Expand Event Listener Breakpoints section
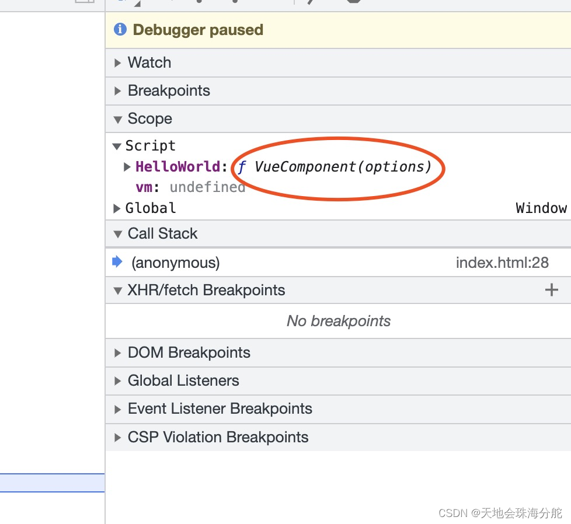The width and height of the screenshot is (571, 524). (117, 410)
